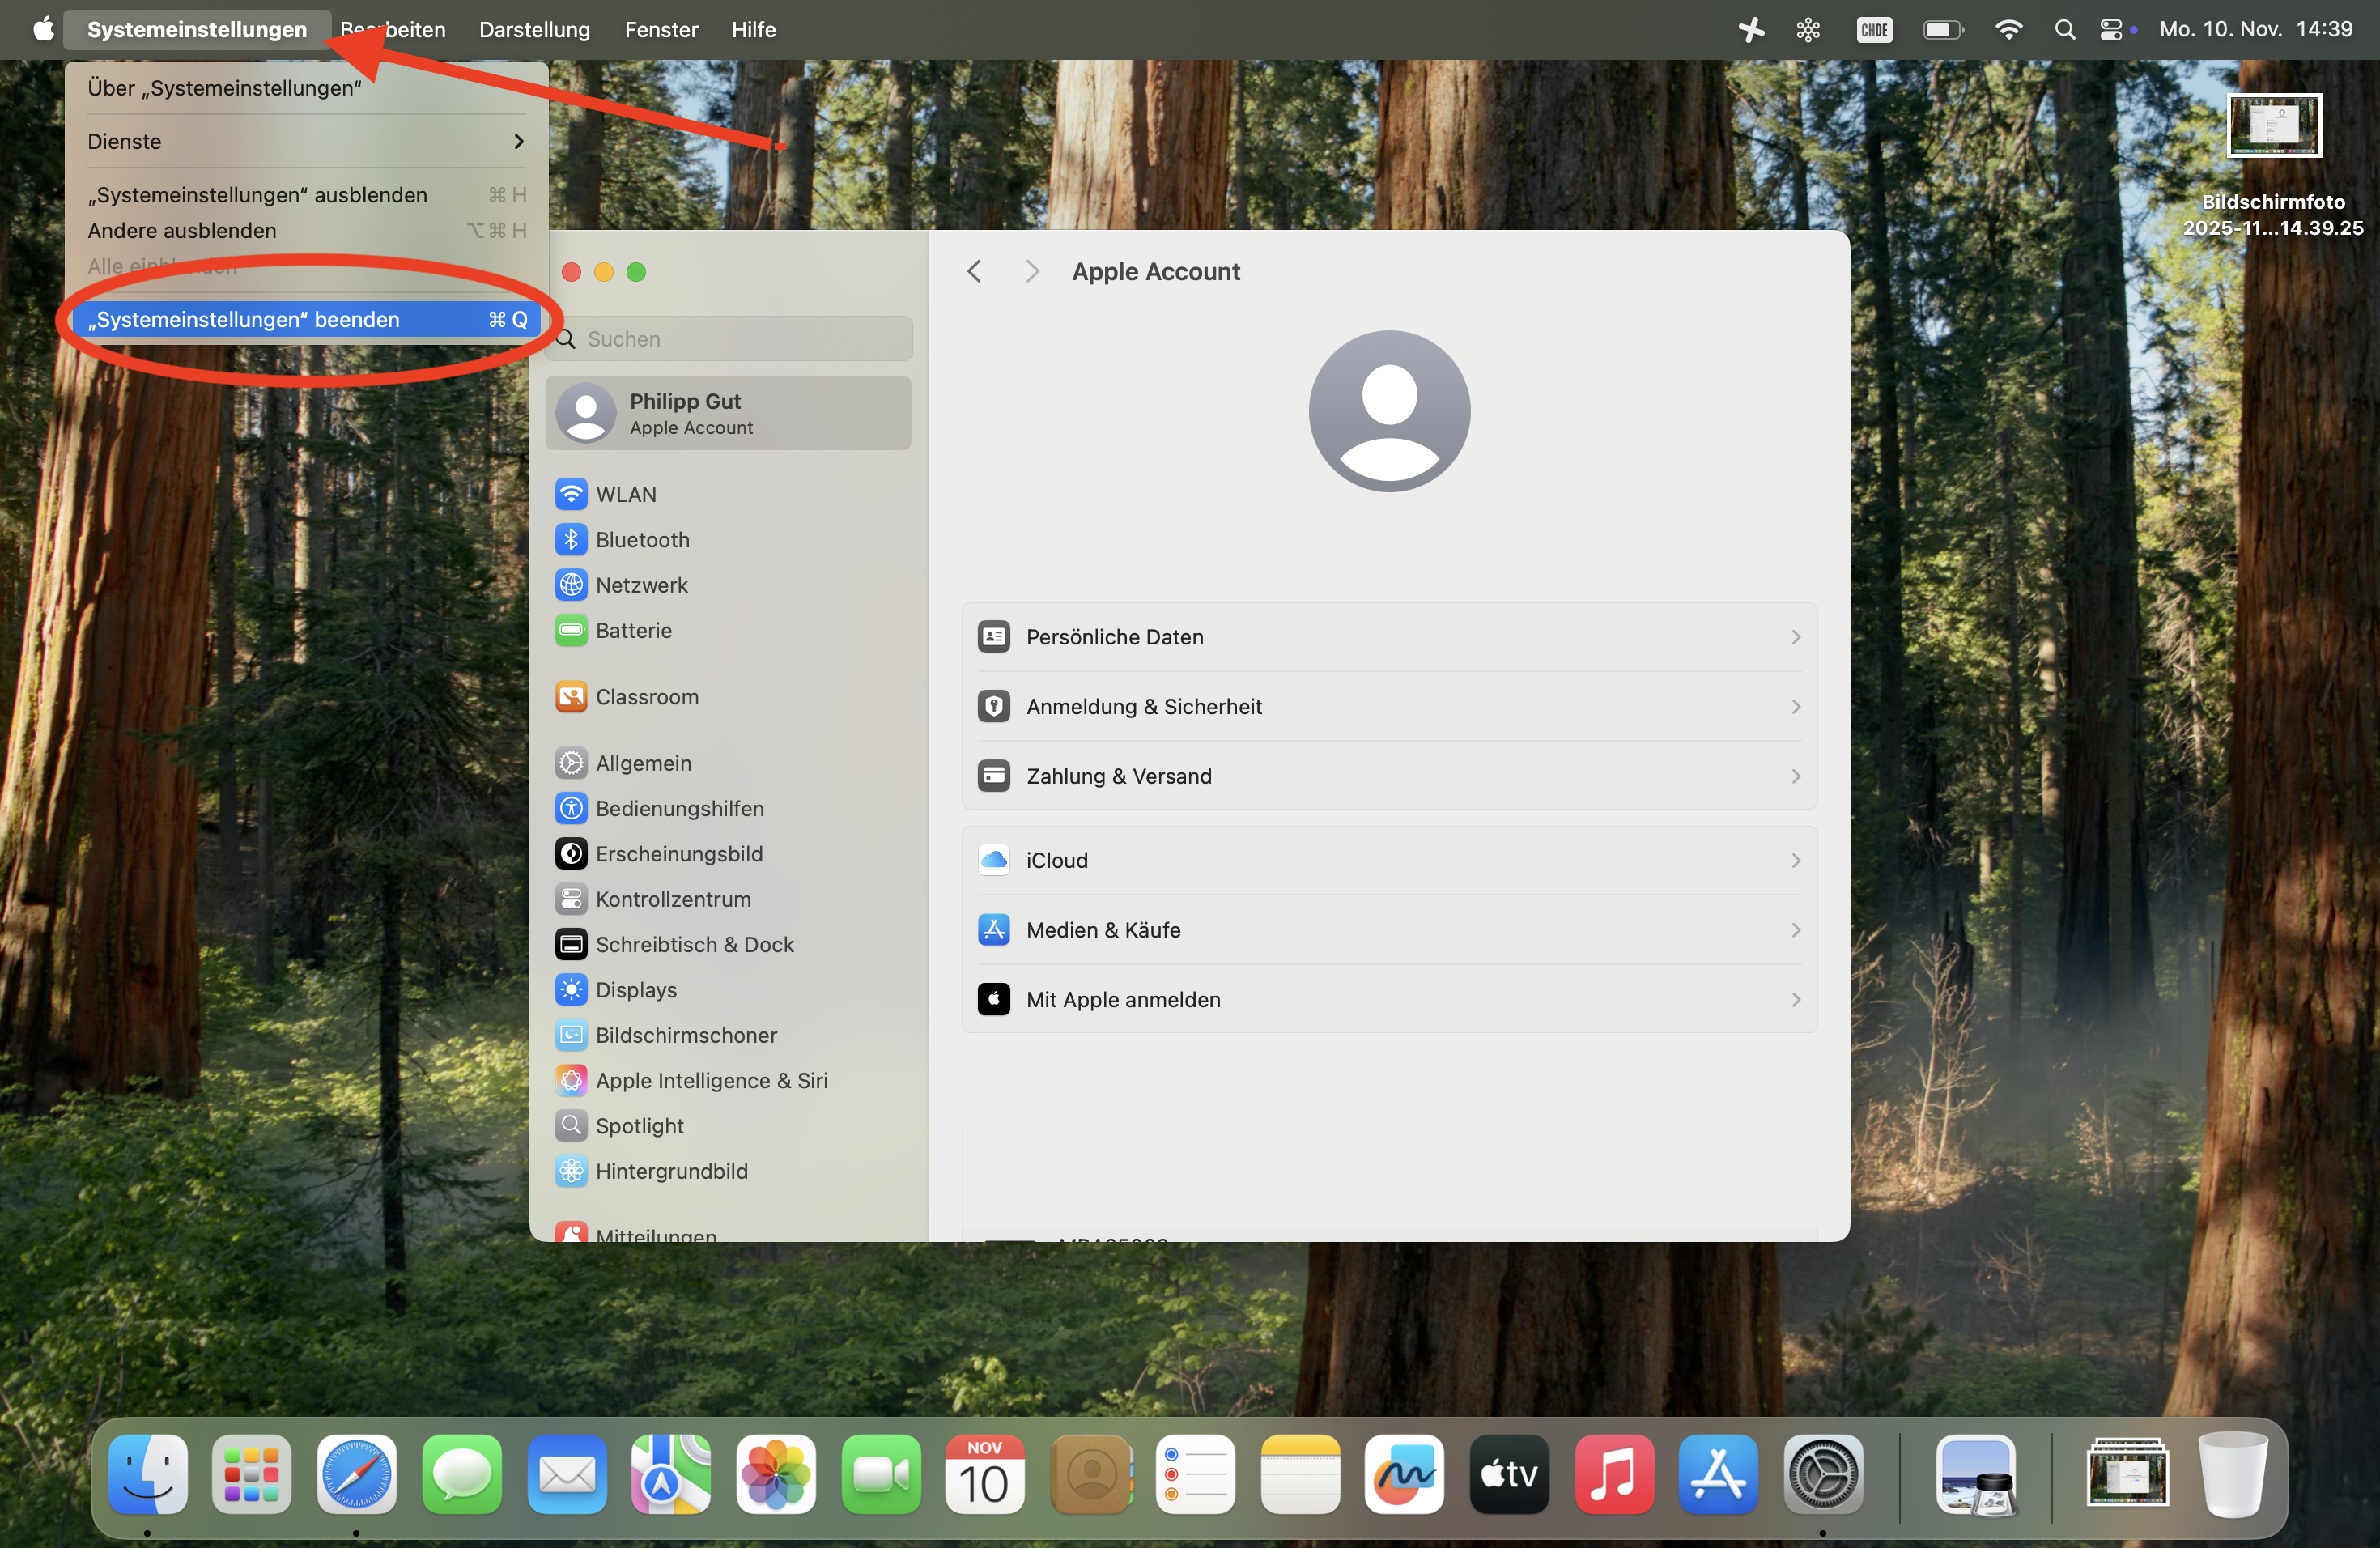The height and width of the screenshot is (1548, 2380).
Task: Select Über „Systemeinstellungen“ menu entry
Action: pos(225,88)
